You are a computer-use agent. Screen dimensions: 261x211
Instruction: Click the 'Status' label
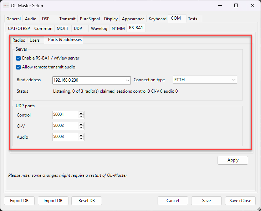[22, 91]
